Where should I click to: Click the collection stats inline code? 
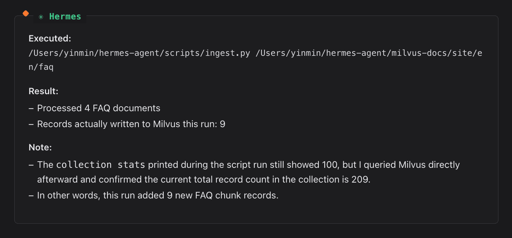pos(100,165)
